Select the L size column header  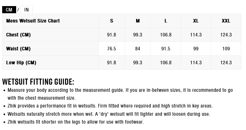pos(166,21)
